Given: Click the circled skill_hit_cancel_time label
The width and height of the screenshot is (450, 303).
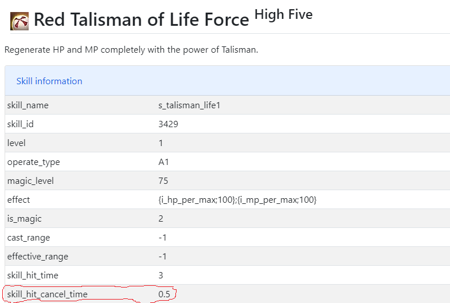Looking at the screenshot, I should 48,294.
